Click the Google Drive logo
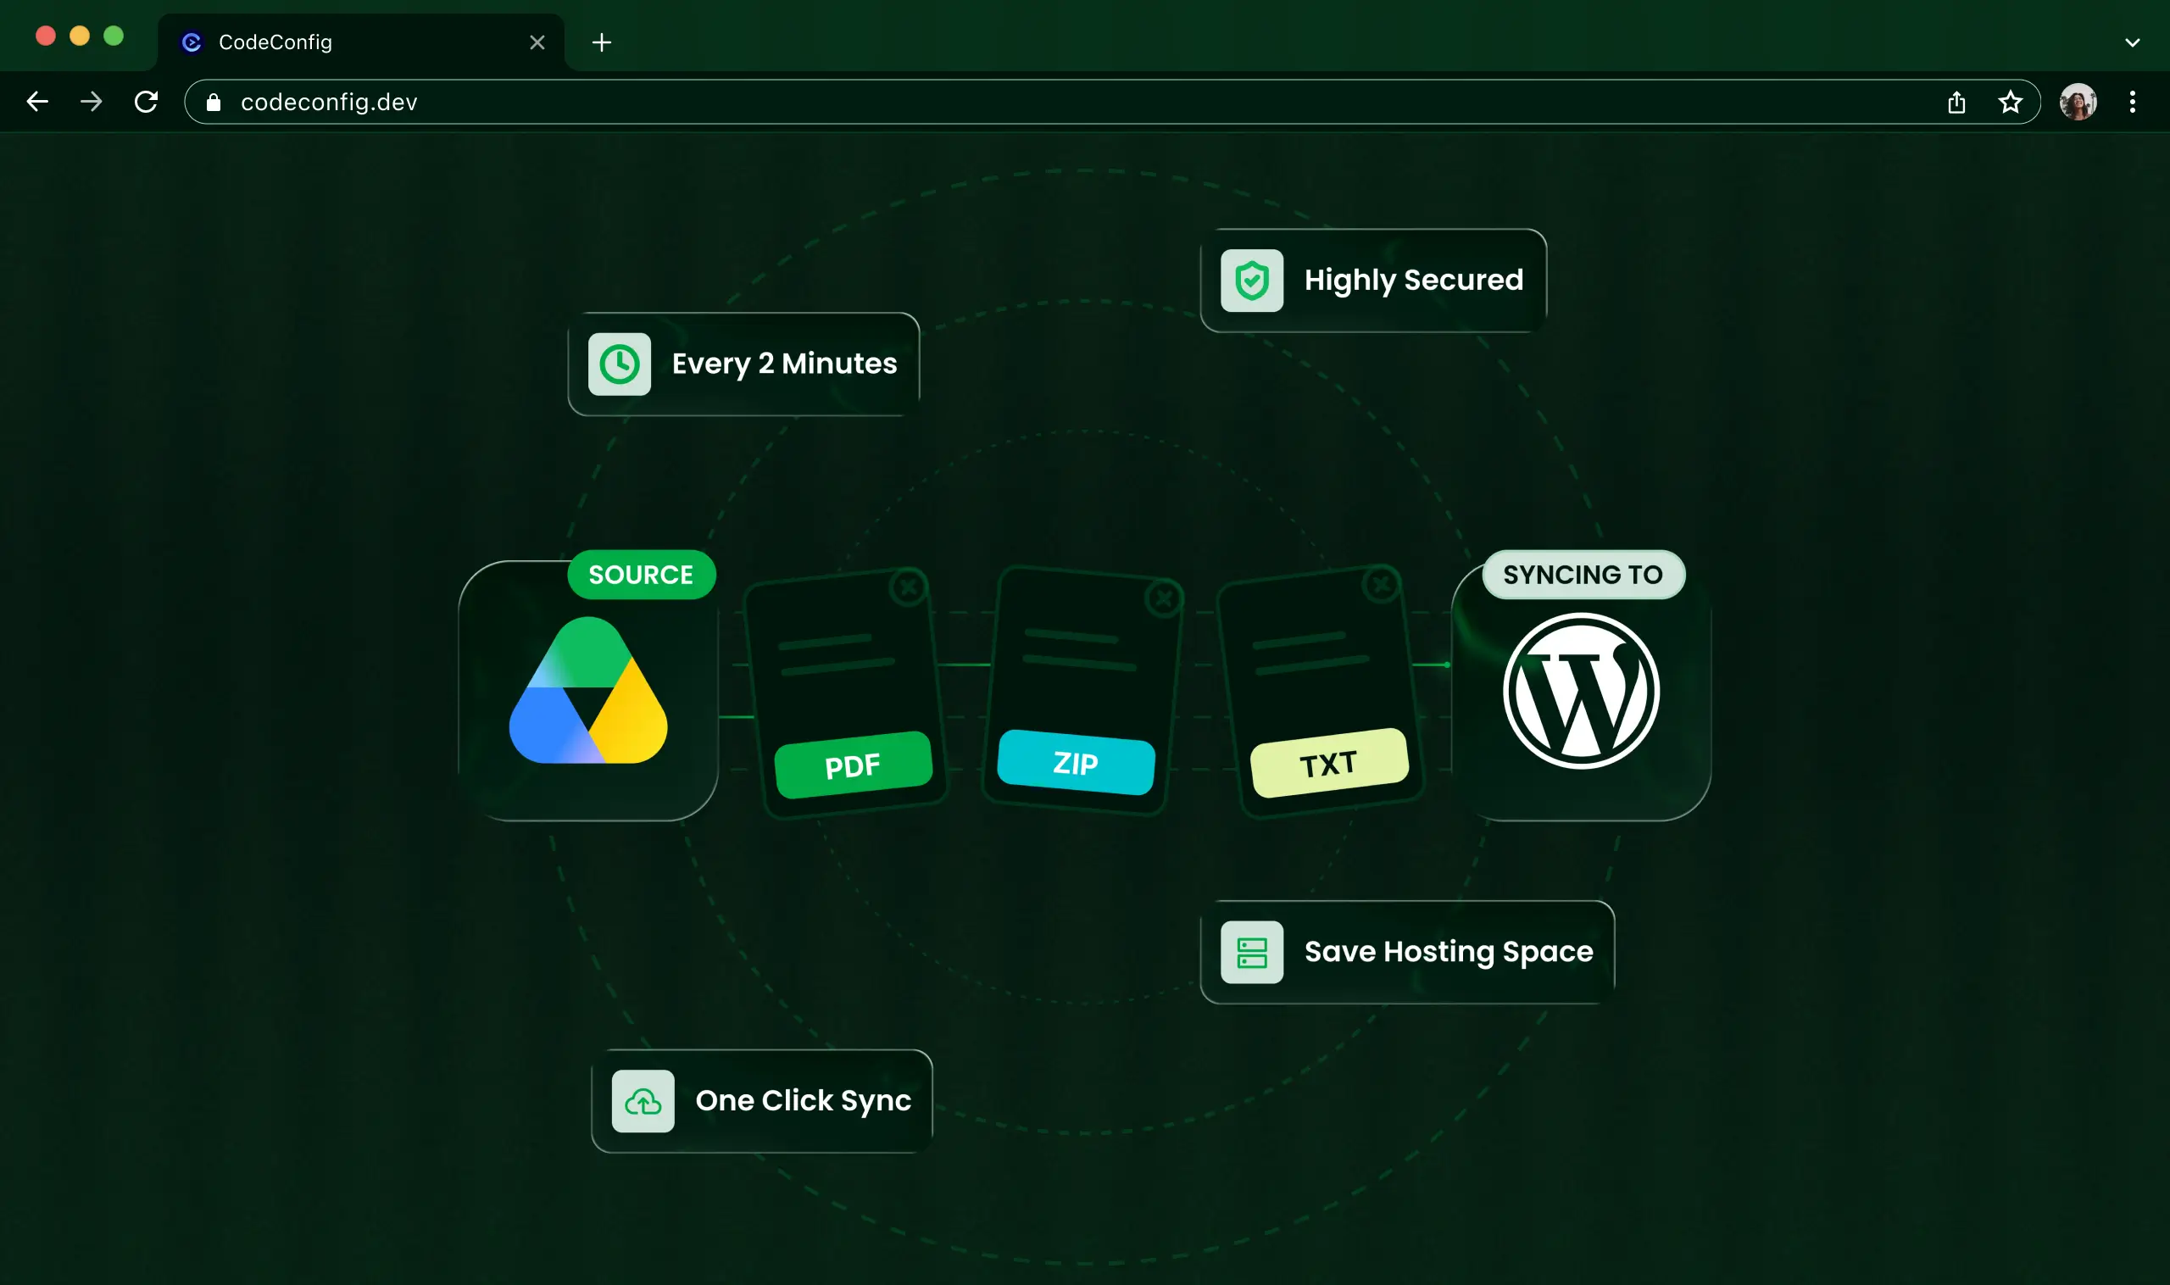The width and height of the screenshot is (2170, 1285). tap(588, 690)
